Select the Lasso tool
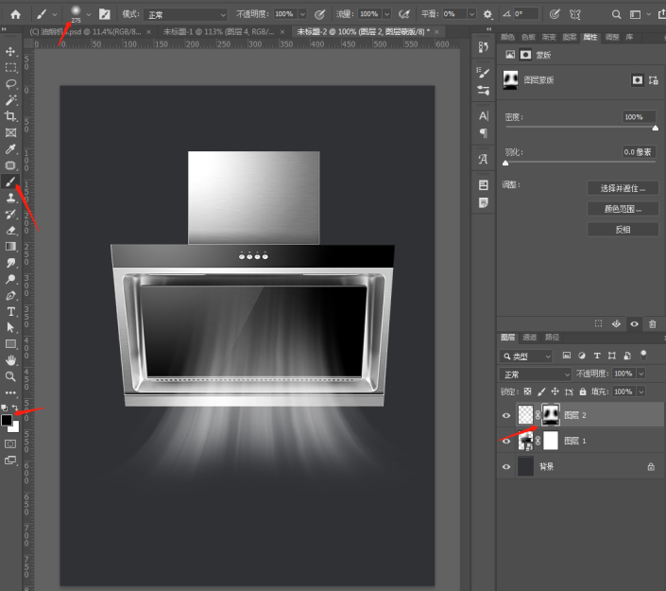 click(x=10, y=84)
